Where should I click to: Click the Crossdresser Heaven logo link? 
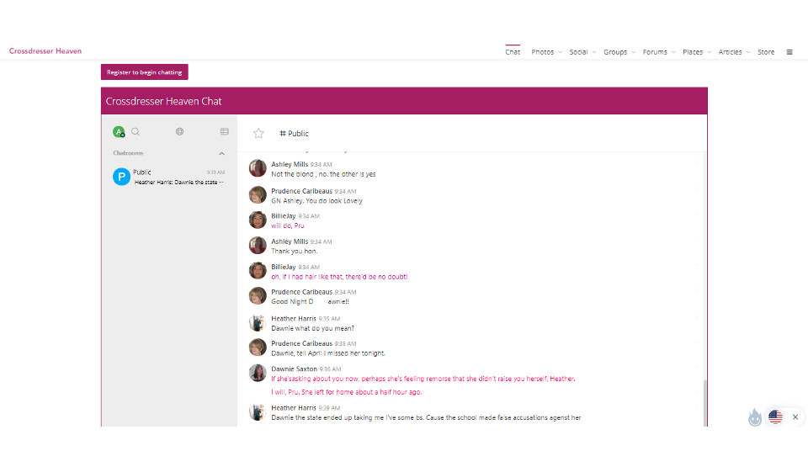(45, 51)
